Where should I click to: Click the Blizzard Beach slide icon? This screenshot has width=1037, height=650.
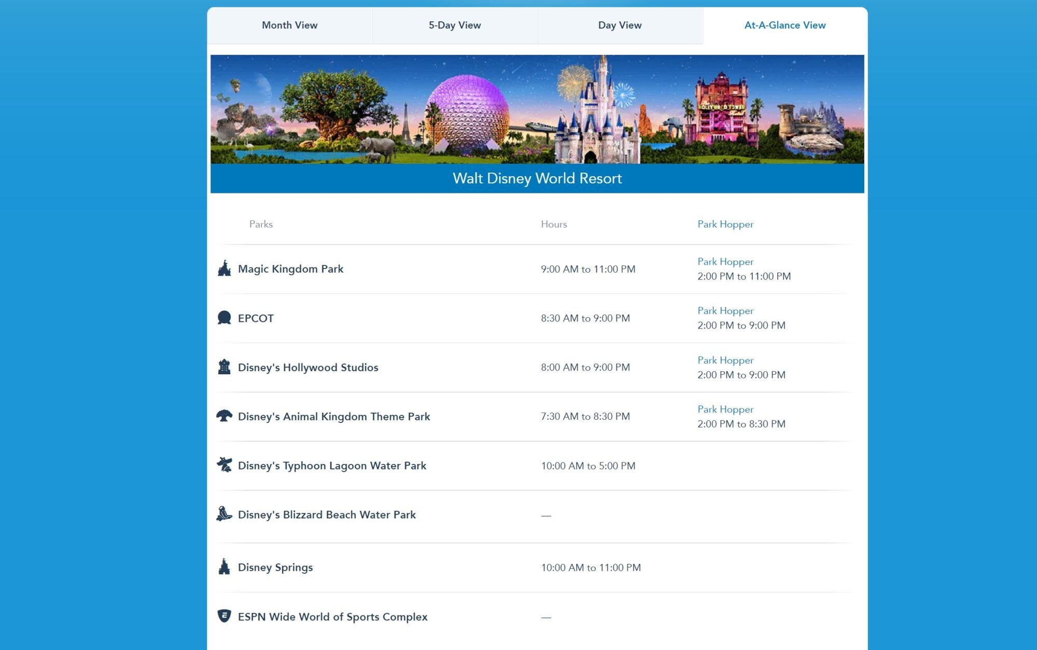224,514
